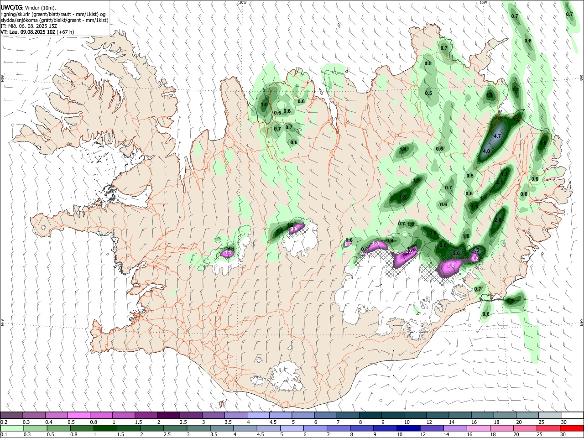
Task: Pick the violet 14 mm rain legend swatch
Action: click(455, 428)
